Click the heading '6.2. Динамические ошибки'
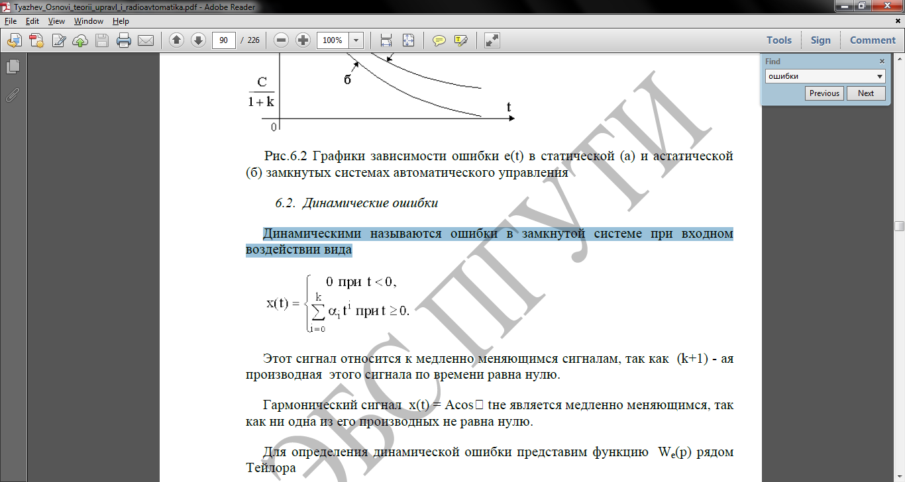 [356, 203]
